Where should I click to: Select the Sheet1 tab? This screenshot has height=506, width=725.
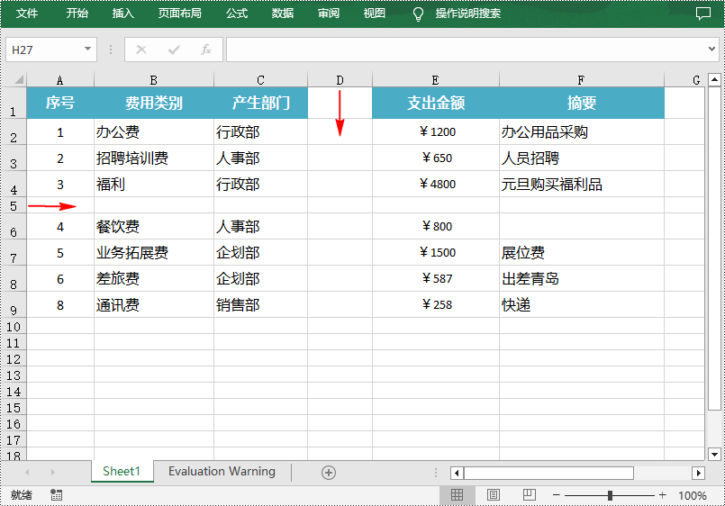(122, 472)
